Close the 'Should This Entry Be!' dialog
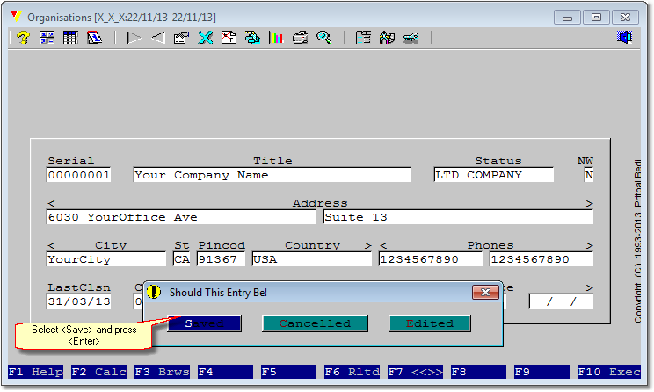The width and height of the screenshot is (654, 392). pos(485,293)
